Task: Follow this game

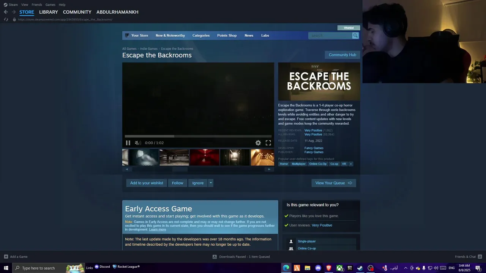Action: coord(177,183)
